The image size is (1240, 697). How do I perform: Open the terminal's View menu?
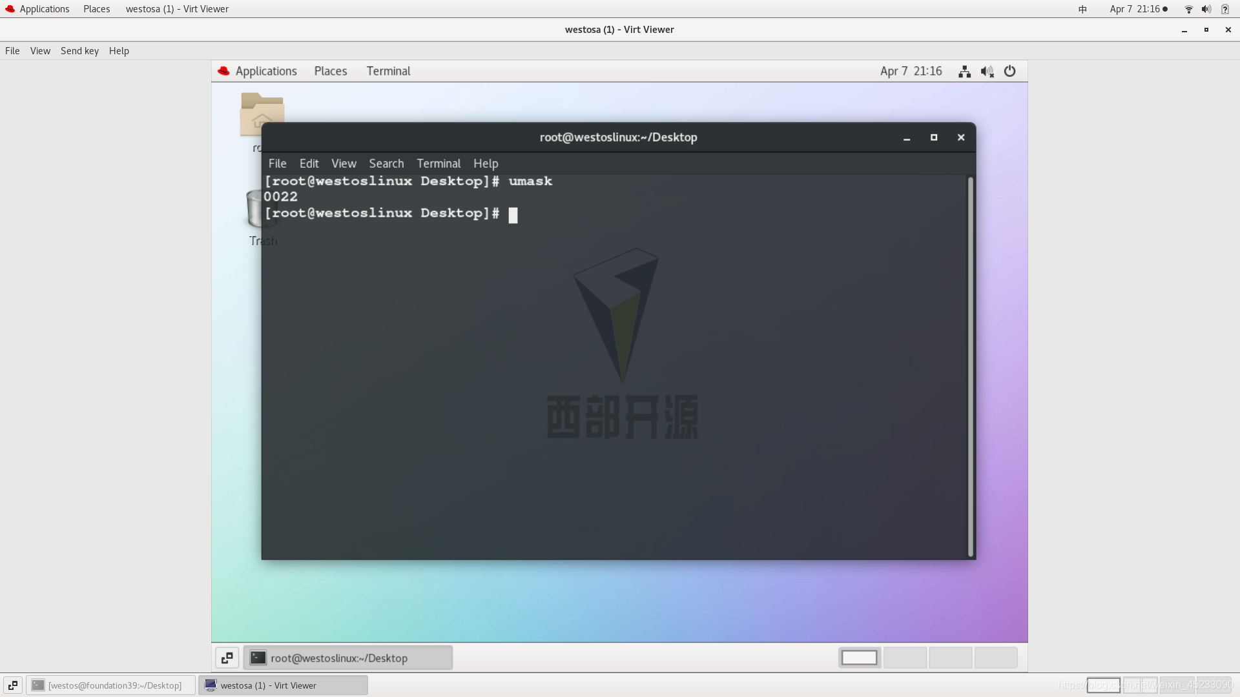344,164
